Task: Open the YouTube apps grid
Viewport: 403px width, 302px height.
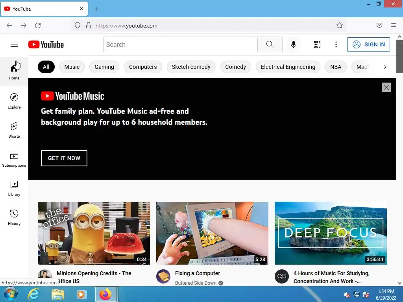Action: pos(317,44)
